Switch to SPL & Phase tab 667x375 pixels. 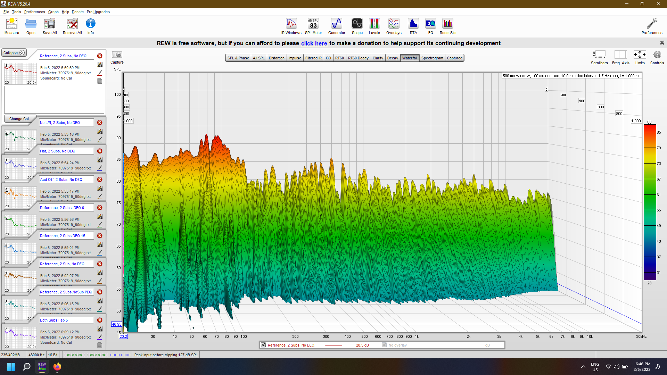pos(238,58)
